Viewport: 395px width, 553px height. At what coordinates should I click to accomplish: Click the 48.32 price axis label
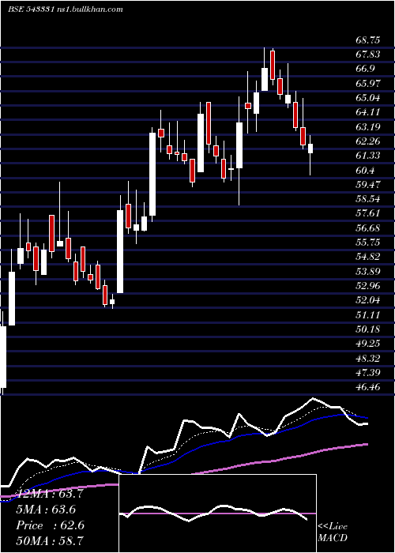pos(368,358)
